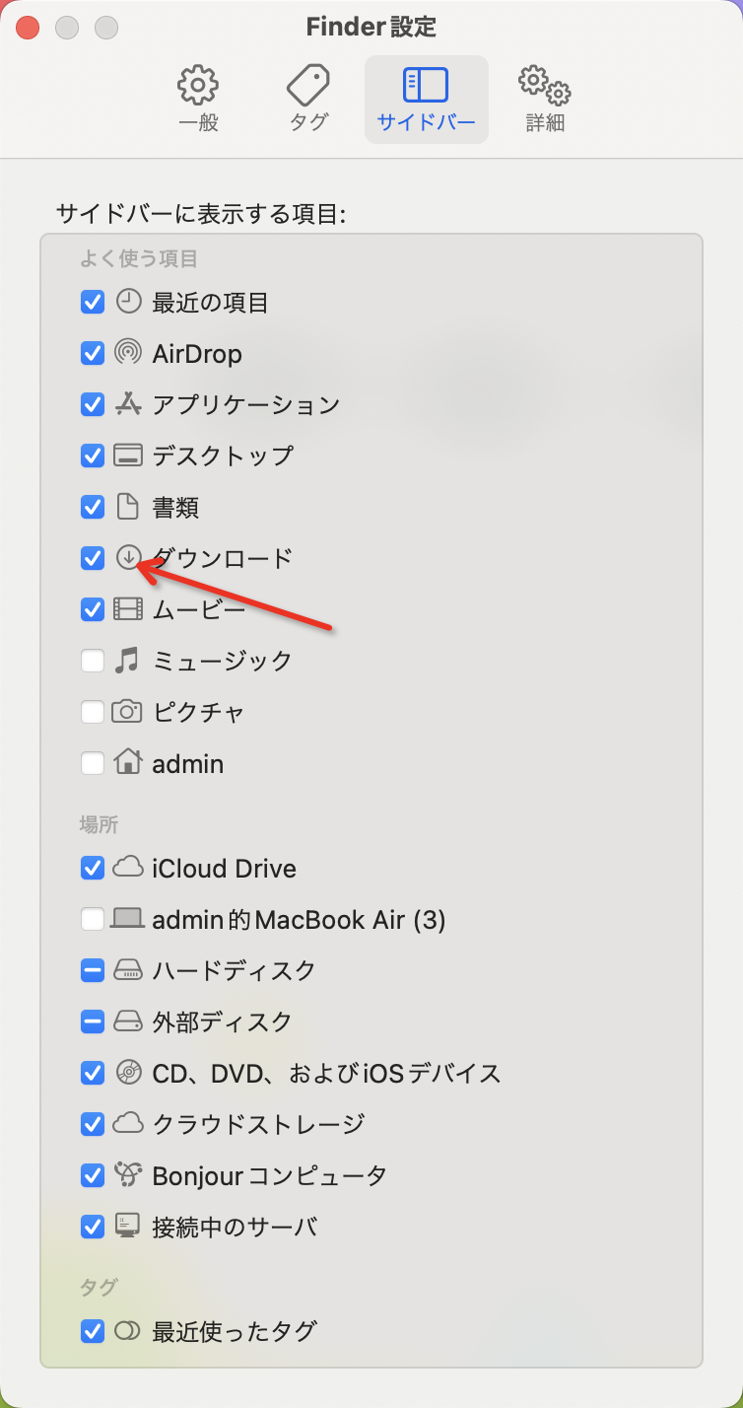Uncheck the iCloud Drive checkbox
Viewport: 743px width, 1408px height.
pyautogui.click(x=93, y=868)
